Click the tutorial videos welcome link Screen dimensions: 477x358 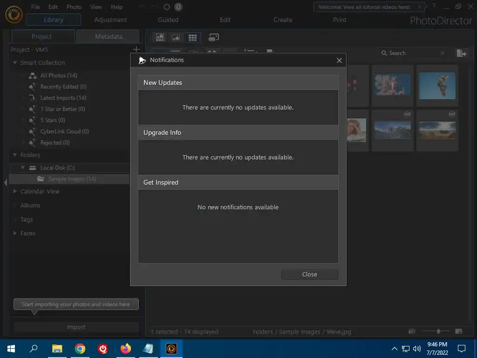coord(364,7)
